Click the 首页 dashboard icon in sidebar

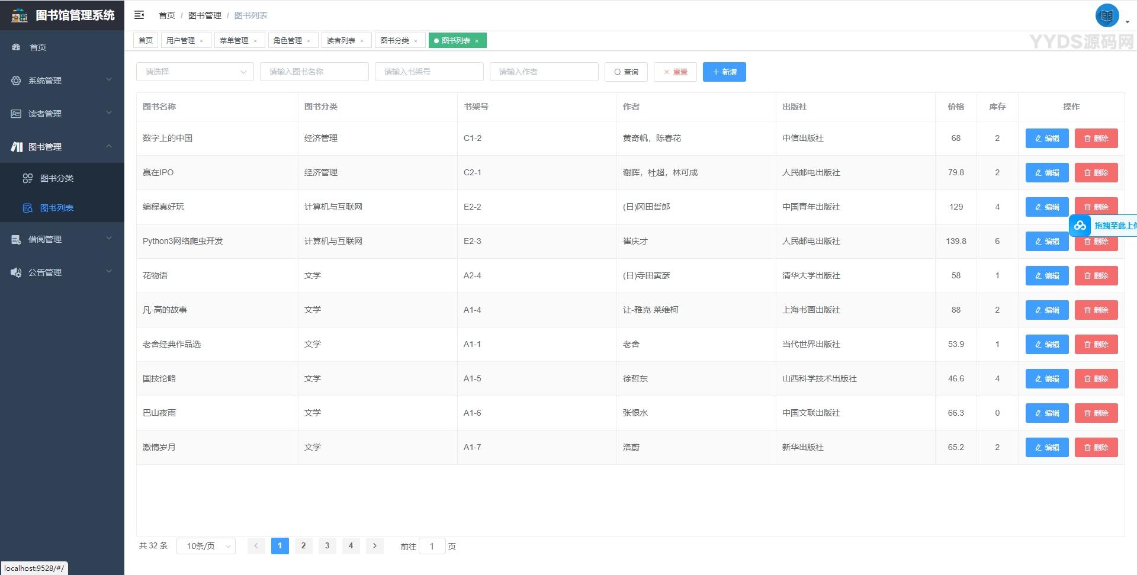(x=16, y=47)
